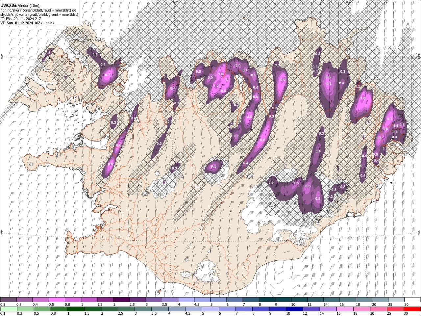
Task: Click the pale green rain swatch for 0.1–0.3
Action: coord(9,309)
